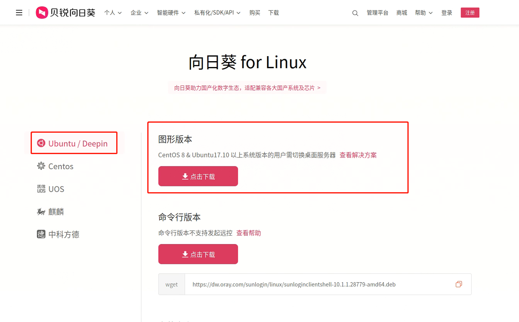Select the Ubuntu / Deepin system icon
The width and height of the screenshot is (519, 322).
click(x=41, y=143)
